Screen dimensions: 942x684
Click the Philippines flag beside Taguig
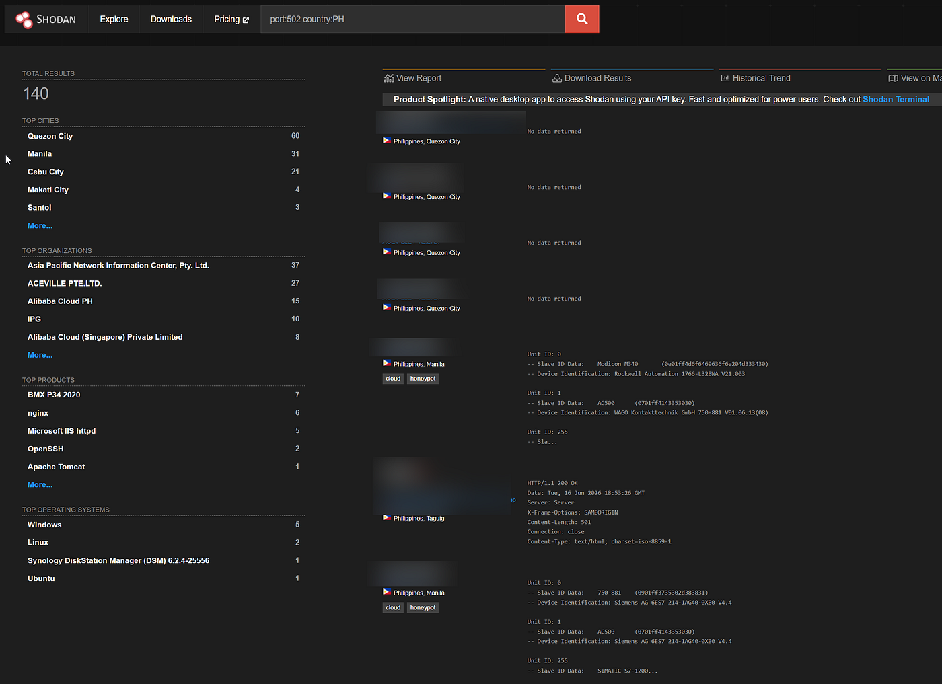pyautogui.click(x=387, y=517)
